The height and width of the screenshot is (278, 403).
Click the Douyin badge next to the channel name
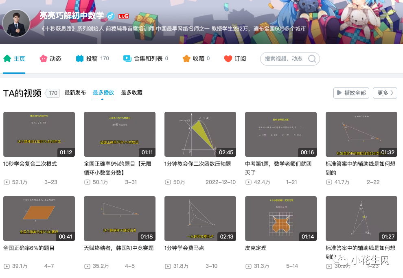(x=110, y=15)
